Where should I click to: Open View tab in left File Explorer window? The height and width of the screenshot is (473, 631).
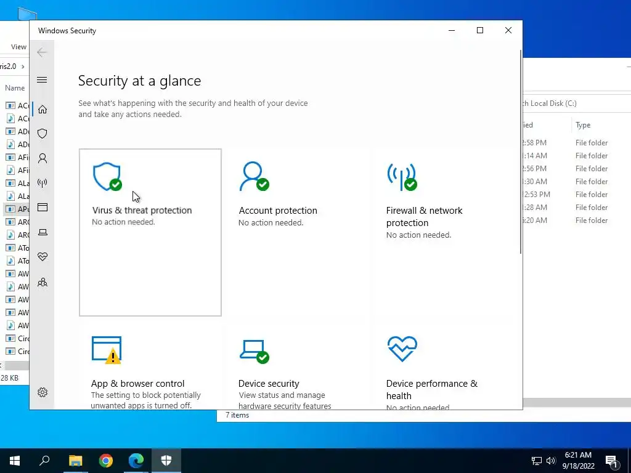(x=18, y=47)
